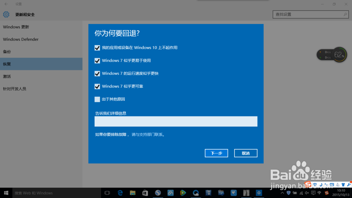
Task: Restore down the Settings window
Action: [334, 4]
